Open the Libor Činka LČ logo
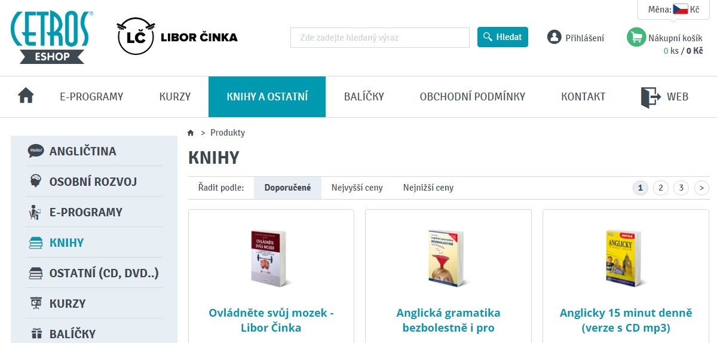Image resolution: width=717 pixels, height=343 pixels. pos(177,36)
